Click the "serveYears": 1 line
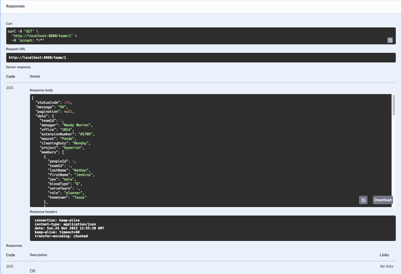 (x=64, y=188)
